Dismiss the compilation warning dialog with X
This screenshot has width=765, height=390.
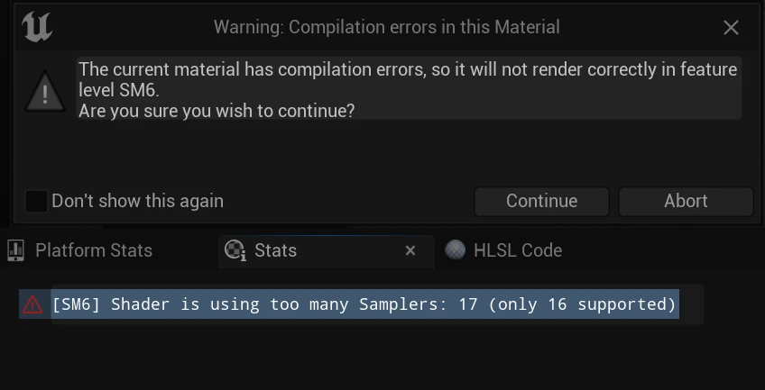[x=731, y=28]
